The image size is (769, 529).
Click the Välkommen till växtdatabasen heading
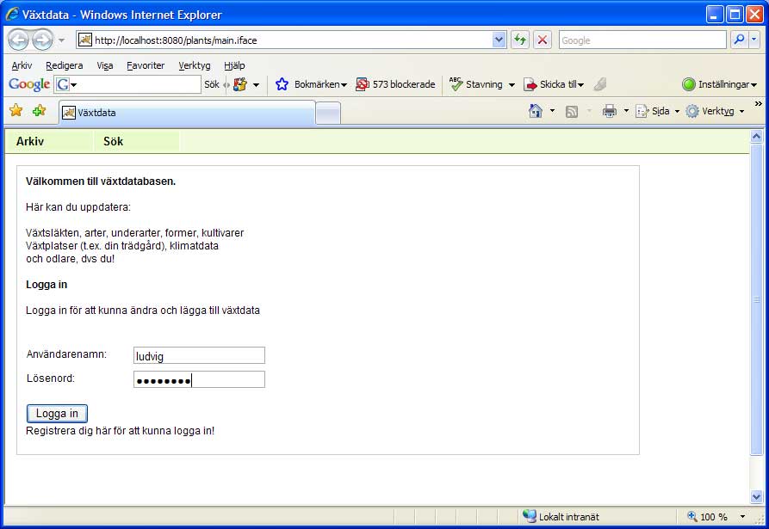[101, 181]
